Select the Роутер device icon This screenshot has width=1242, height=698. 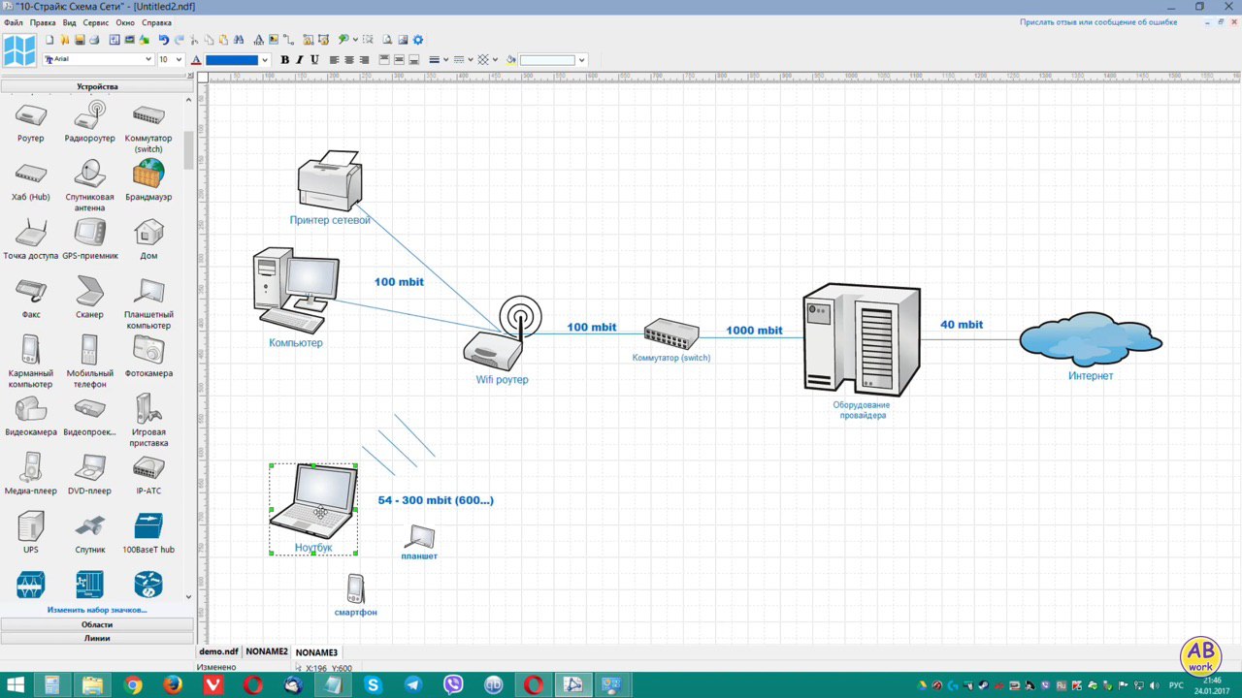coord(31,116)
